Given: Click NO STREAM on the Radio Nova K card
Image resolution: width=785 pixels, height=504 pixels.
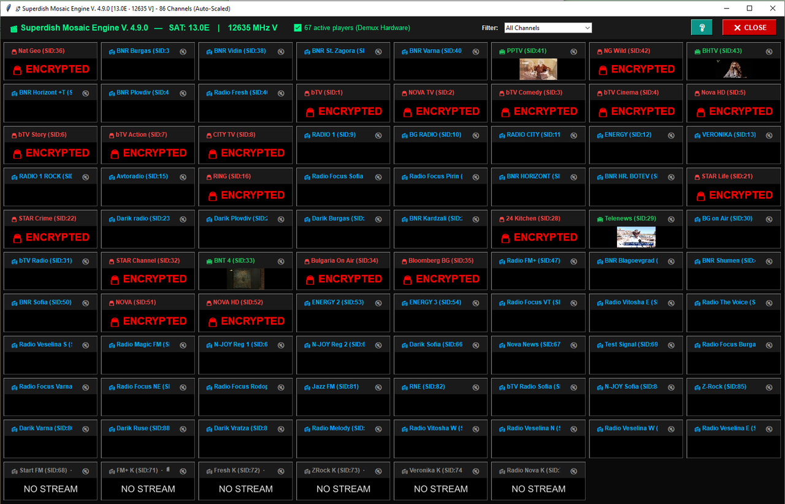Looking at the screenshot, I should pyautogui.click(x=538, y=489).
